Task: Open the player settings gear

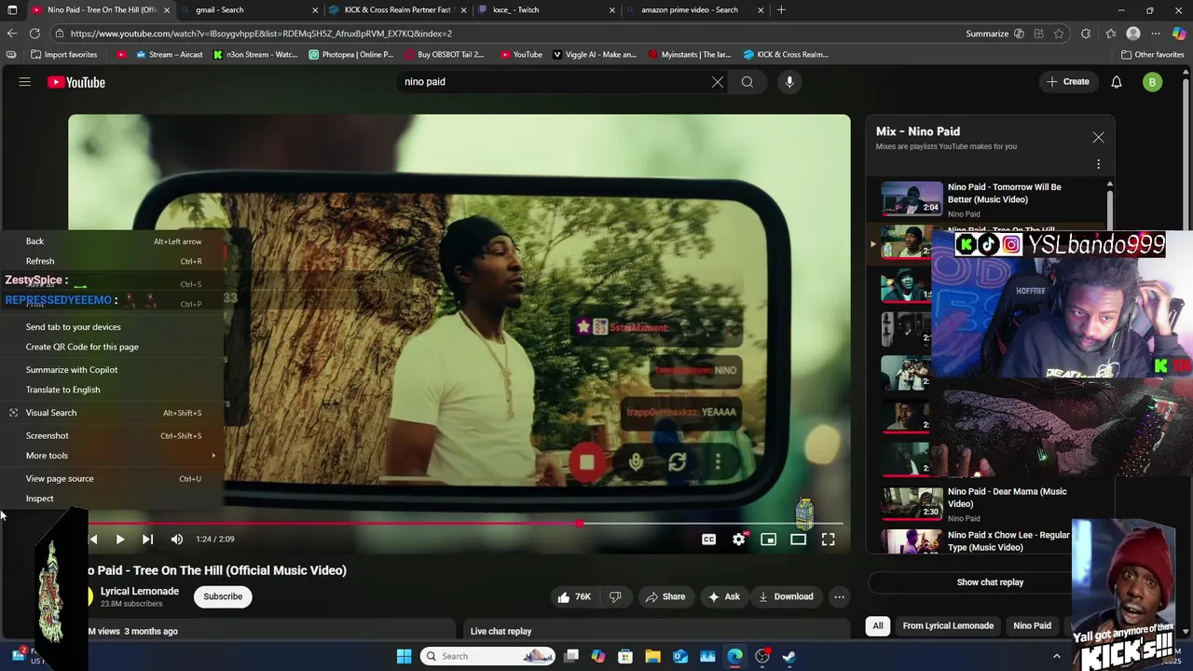Action: coord(739,539)
